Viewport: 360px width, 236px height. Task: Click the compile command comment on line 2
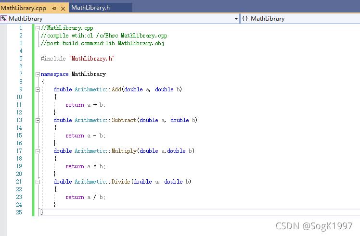[104, 36]
